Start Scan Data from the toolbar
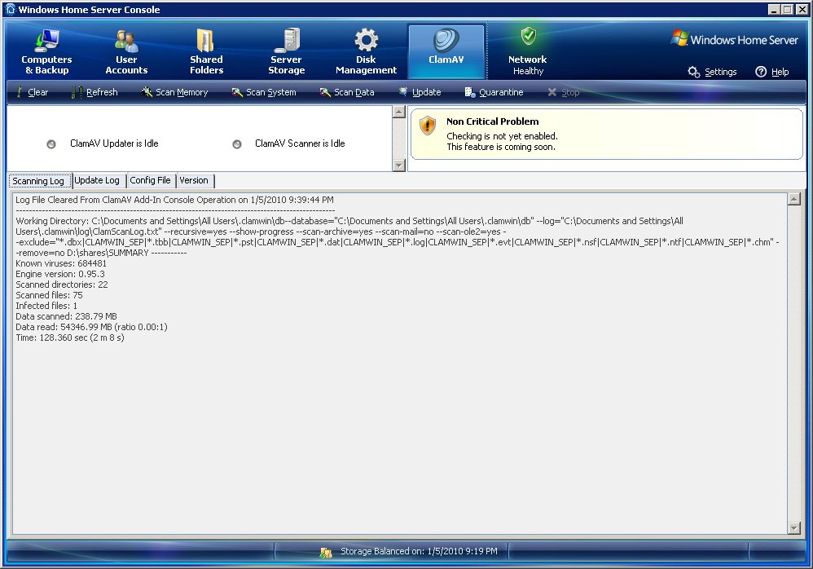This screenshot has width=813, height=569. [x=347, y=92]
